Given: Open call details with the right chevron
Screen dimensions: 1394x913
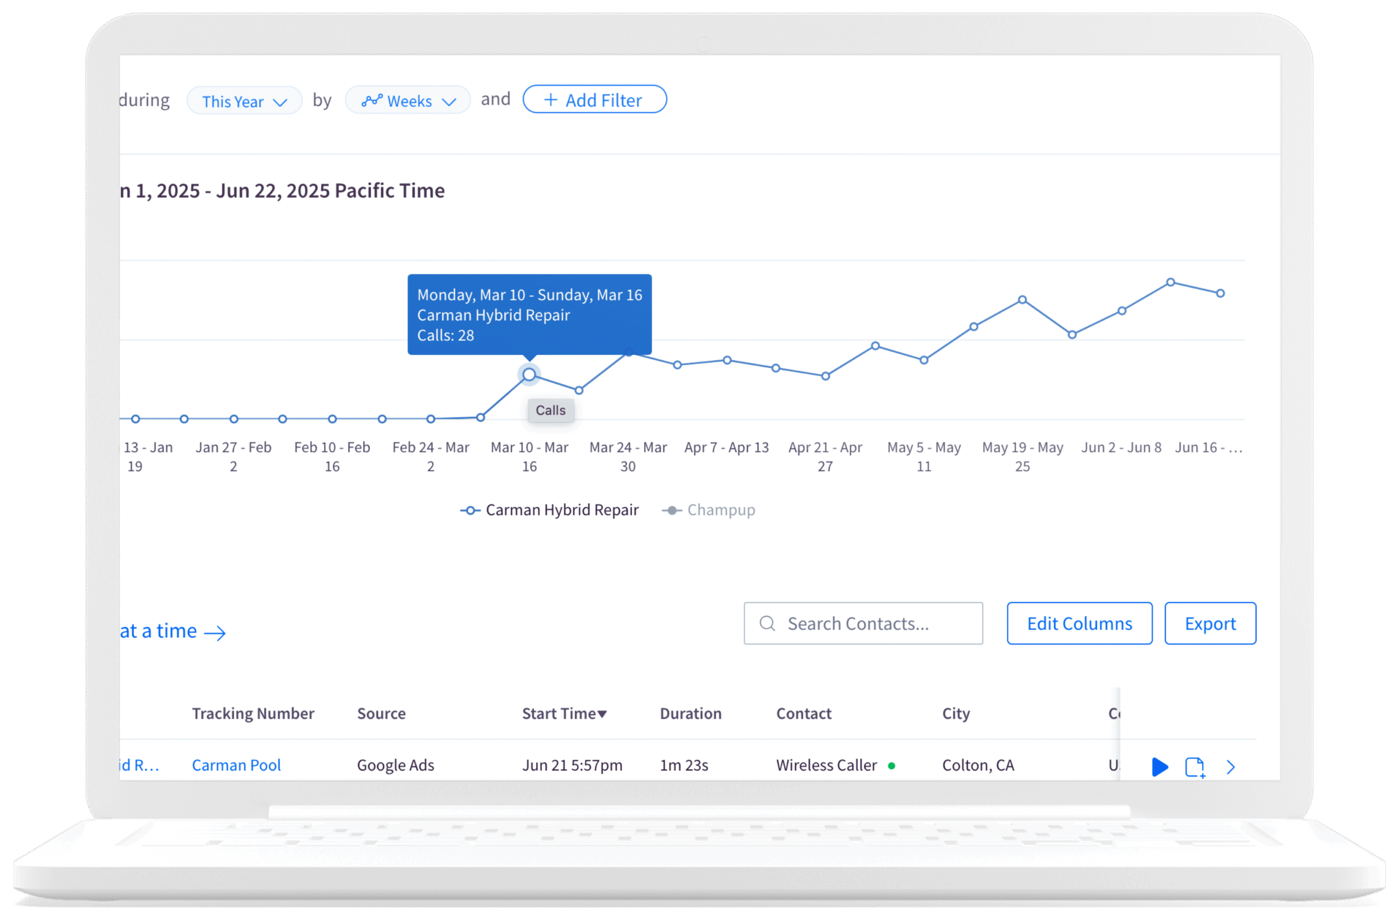Looking at the screenshot, I should click(x=1231, y=767).
